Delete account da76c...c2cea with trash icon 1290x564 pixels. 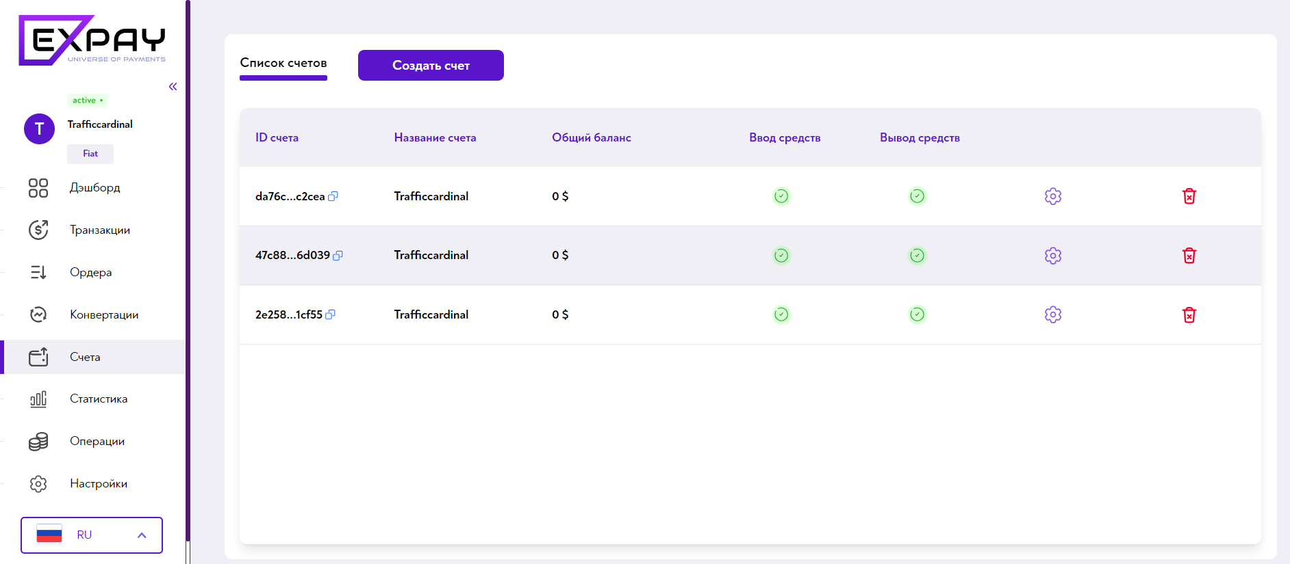click(1189, 196)
